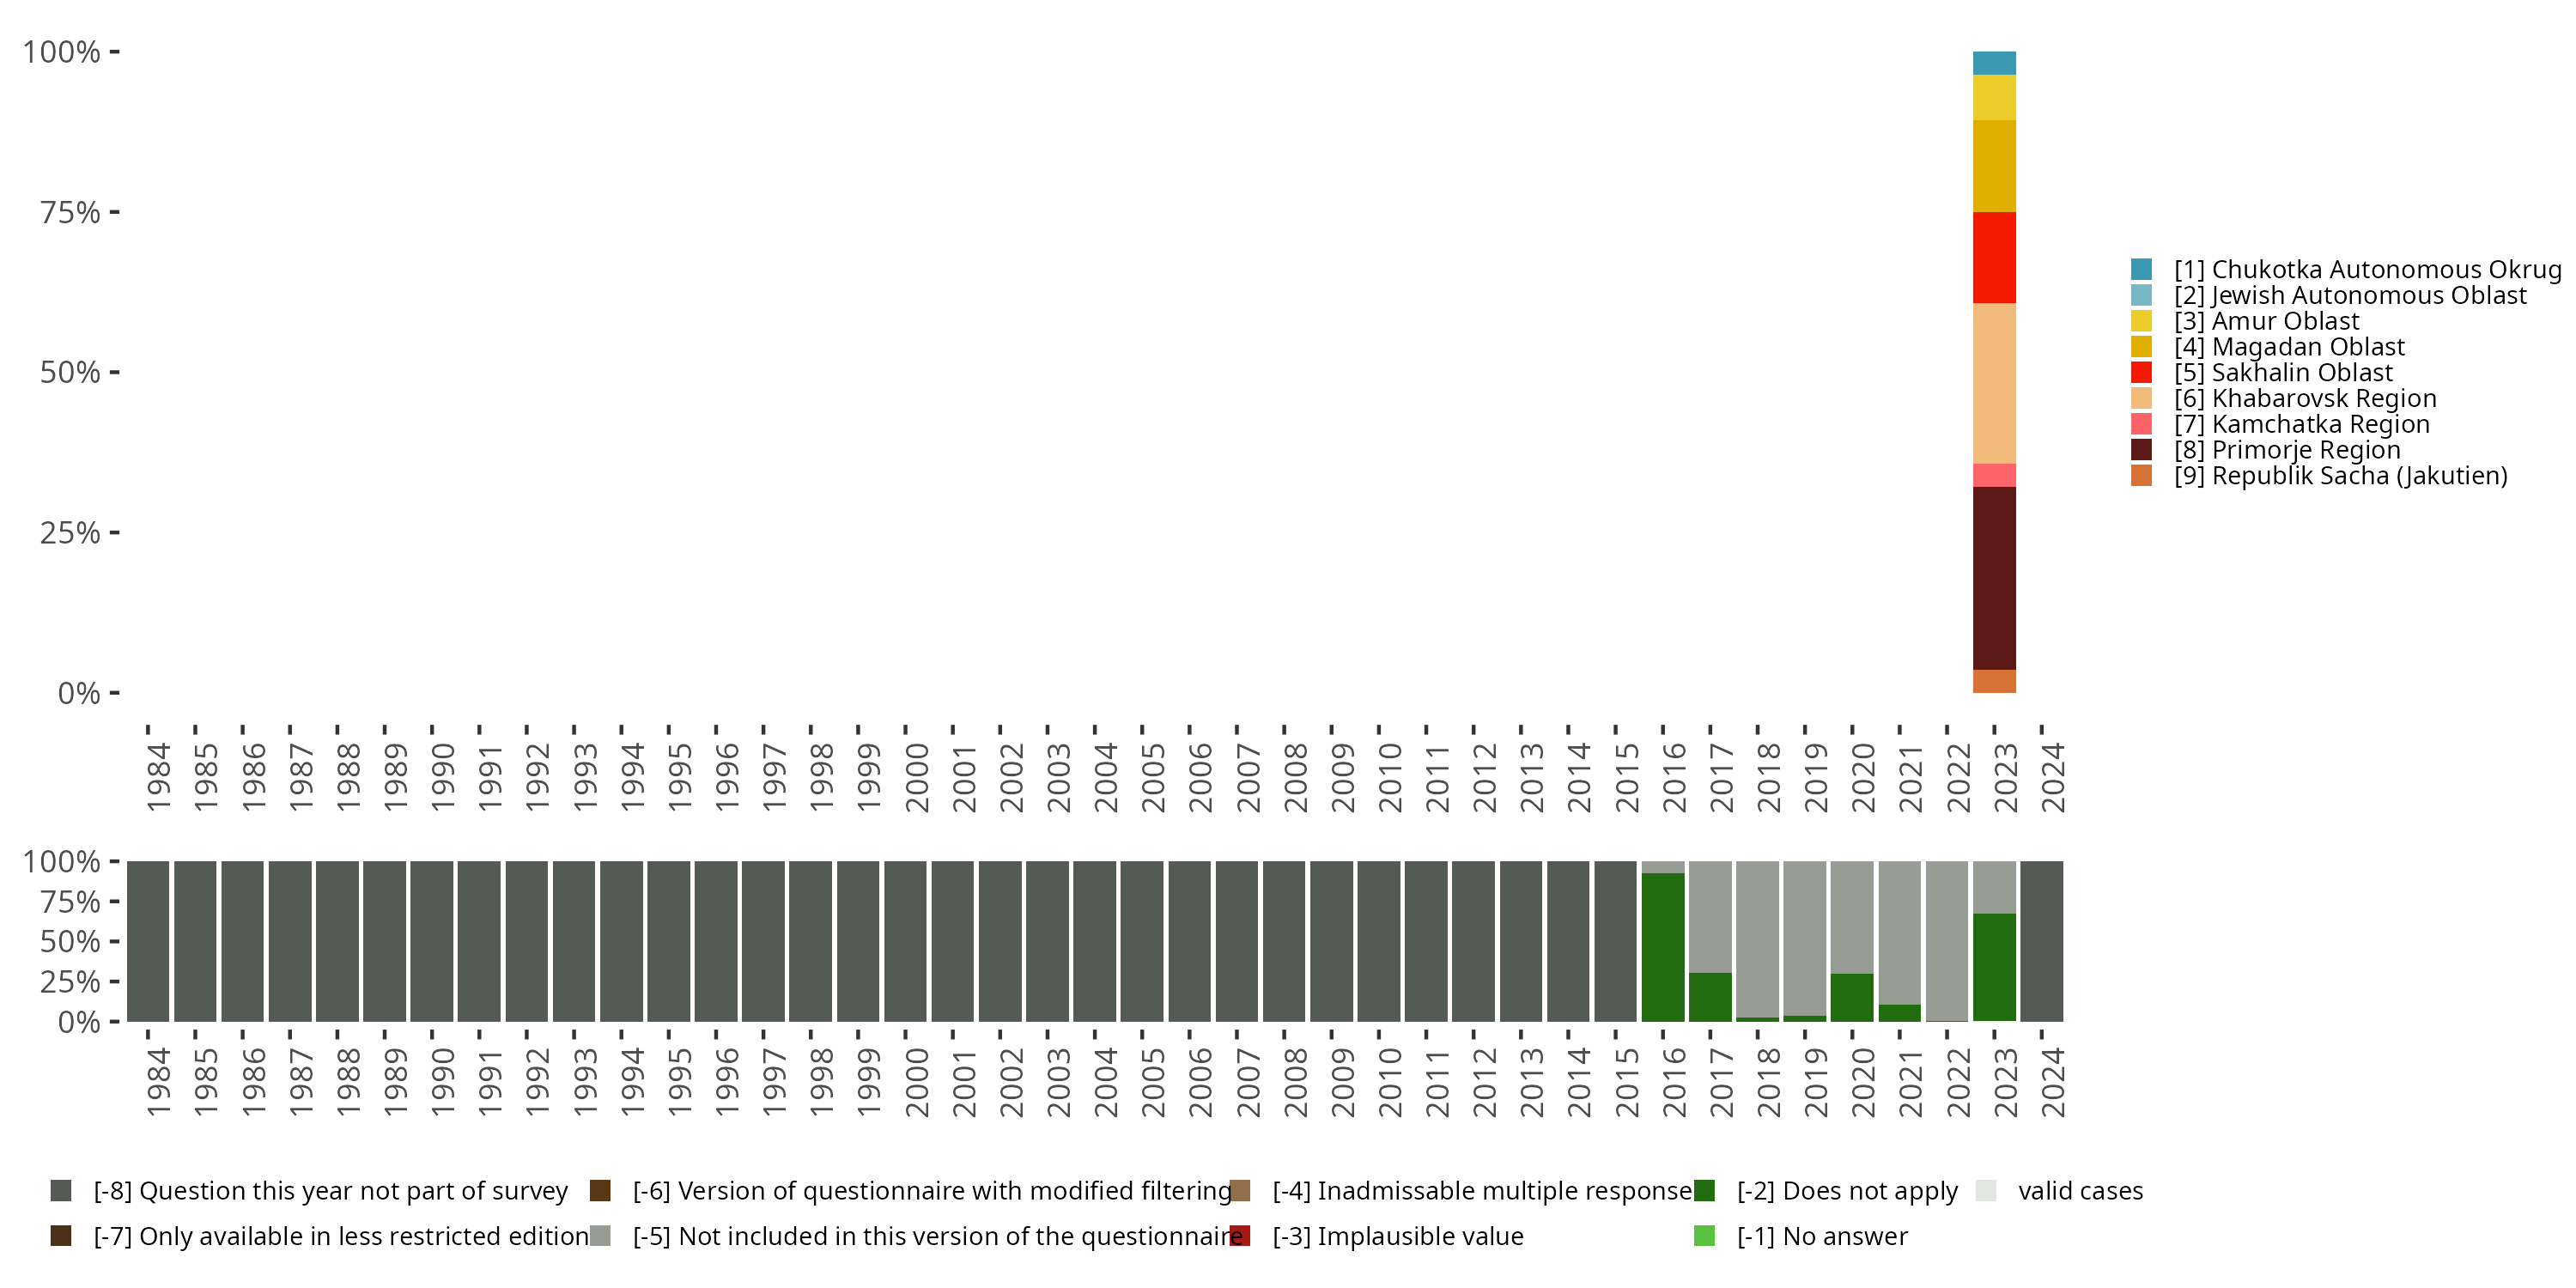Click the '[-2] Does not apply' legend swatch
Image resolution: width=2576 pixels, height=1288 pixels.
point(1705,1191)
